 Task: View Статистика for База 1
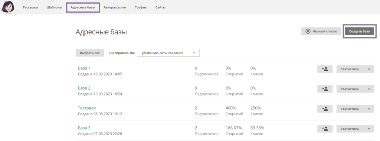coord(350,69)
